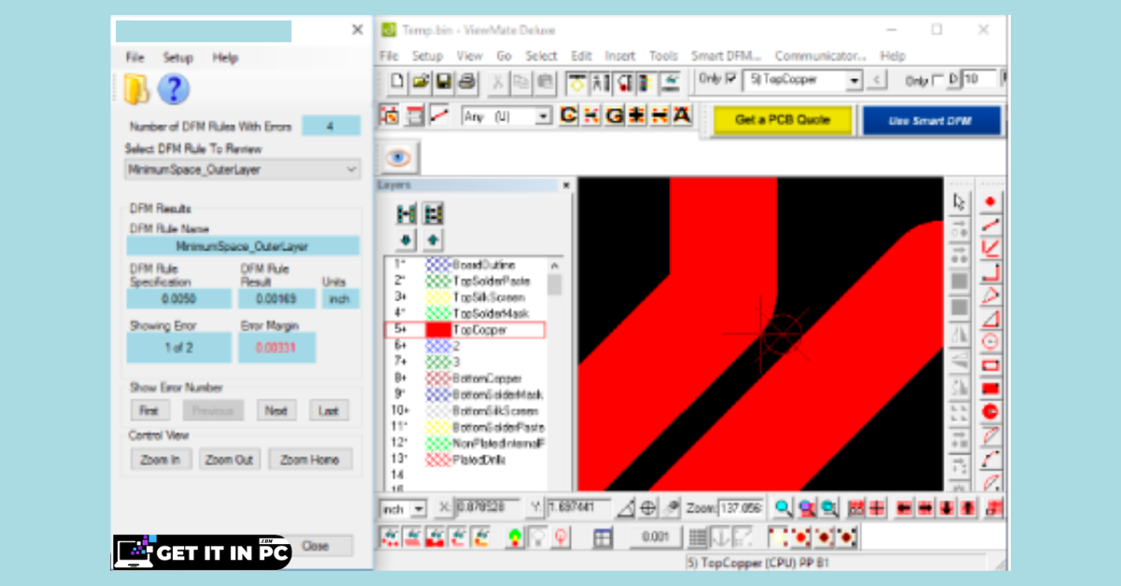Open the Select DFM Rule To Review dropdown
This screenshot has width=1121, height=586.
243,170
